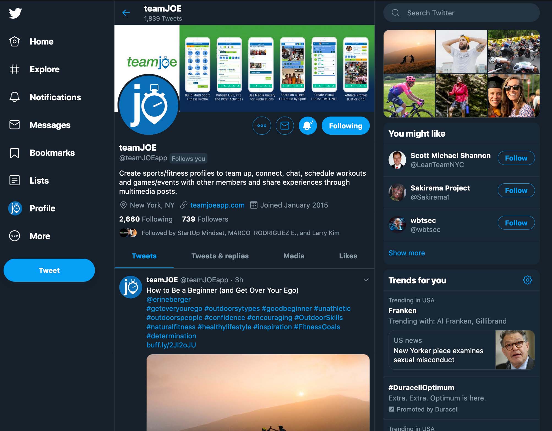552x431 pixels.
Task: Go back with the left arrow
Action: (x=126, y=13)
